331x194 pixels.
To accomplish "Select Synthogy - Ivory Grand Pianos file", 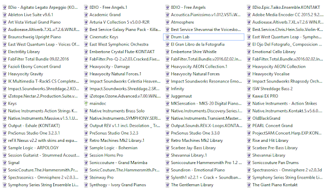I will click(118, 185).
